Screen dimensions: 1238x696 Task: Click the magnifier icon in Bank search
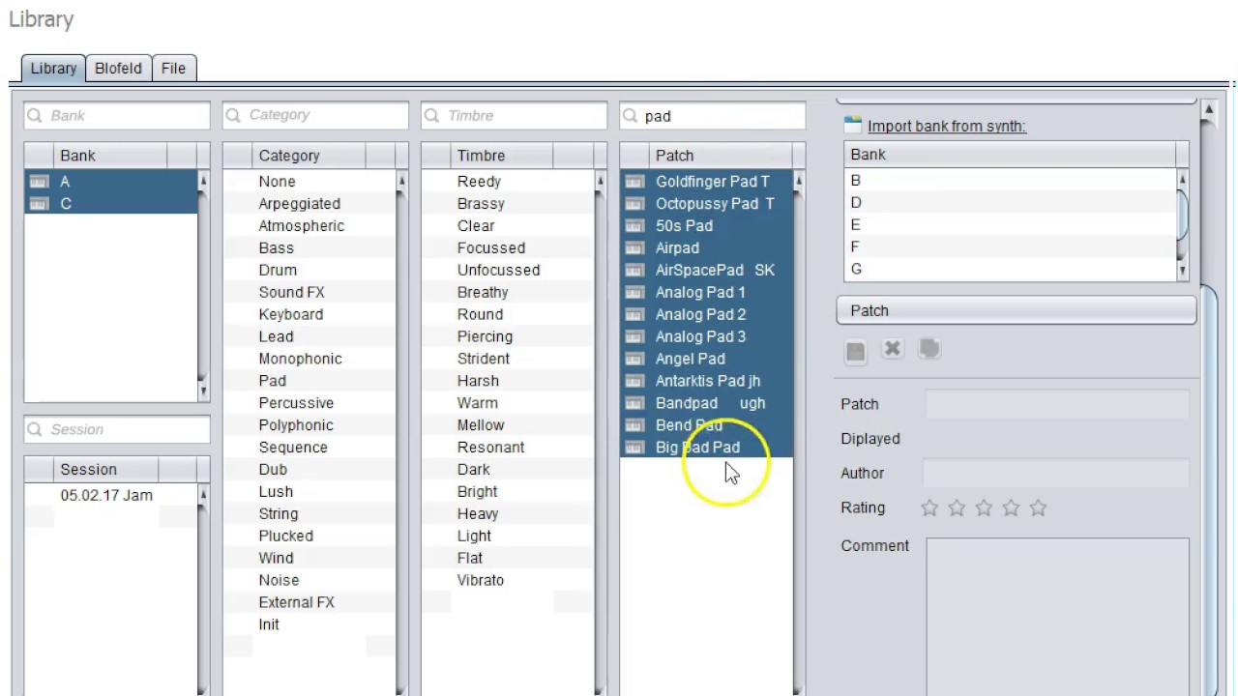35,116
